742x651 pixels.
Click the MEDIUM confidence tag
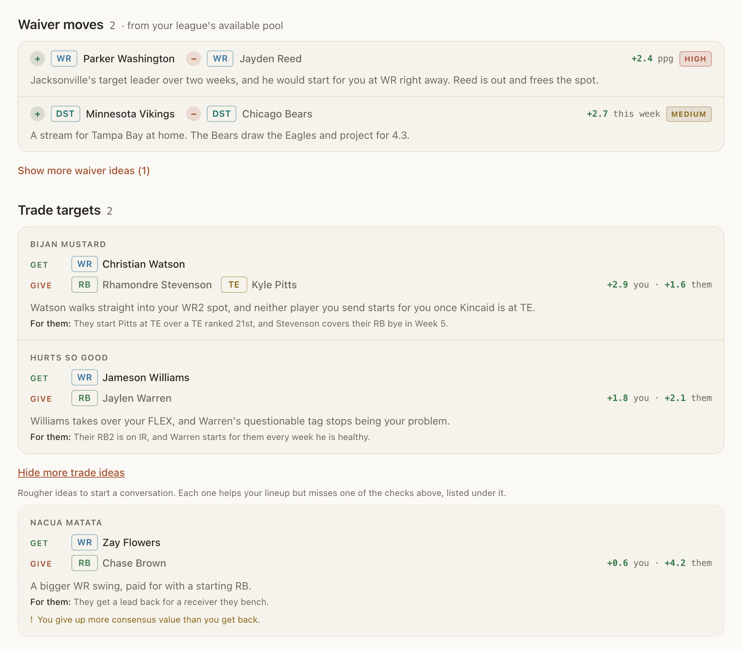point(689,114)
